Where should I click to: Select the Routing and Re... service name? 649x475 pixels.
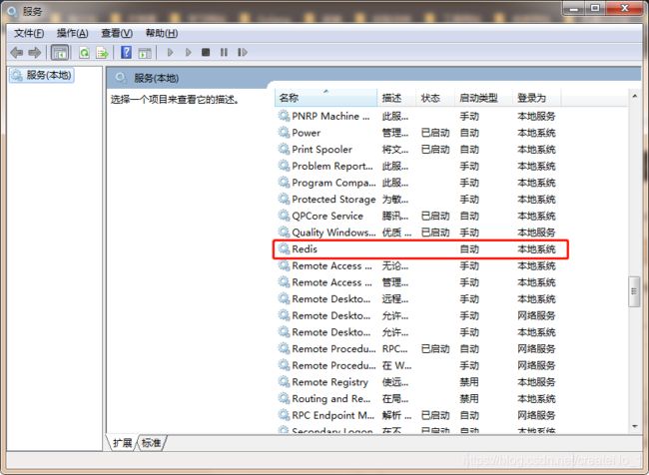click(331, 398)
